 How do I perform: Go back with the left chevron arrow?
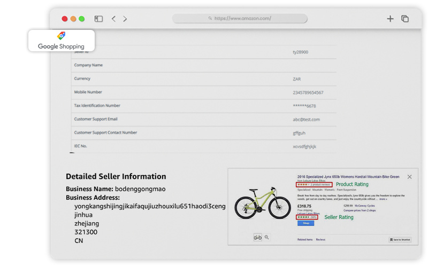[x=113, y=19]
